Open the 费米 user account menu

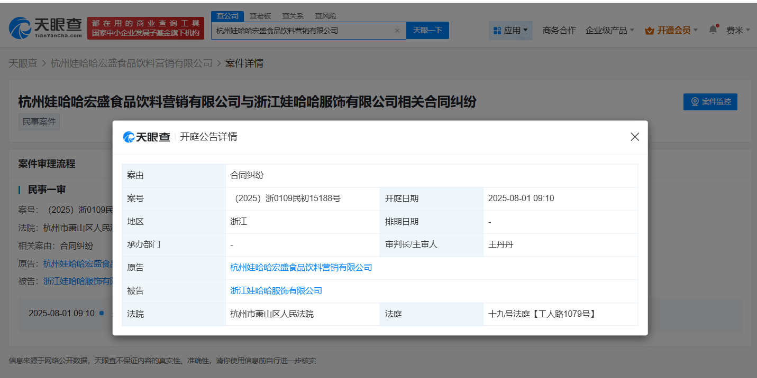pos(737,31)
